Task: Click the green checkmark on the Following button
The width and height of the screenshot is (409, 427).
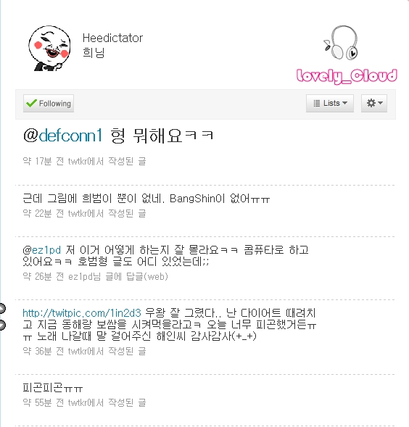Action: (31, 103)
